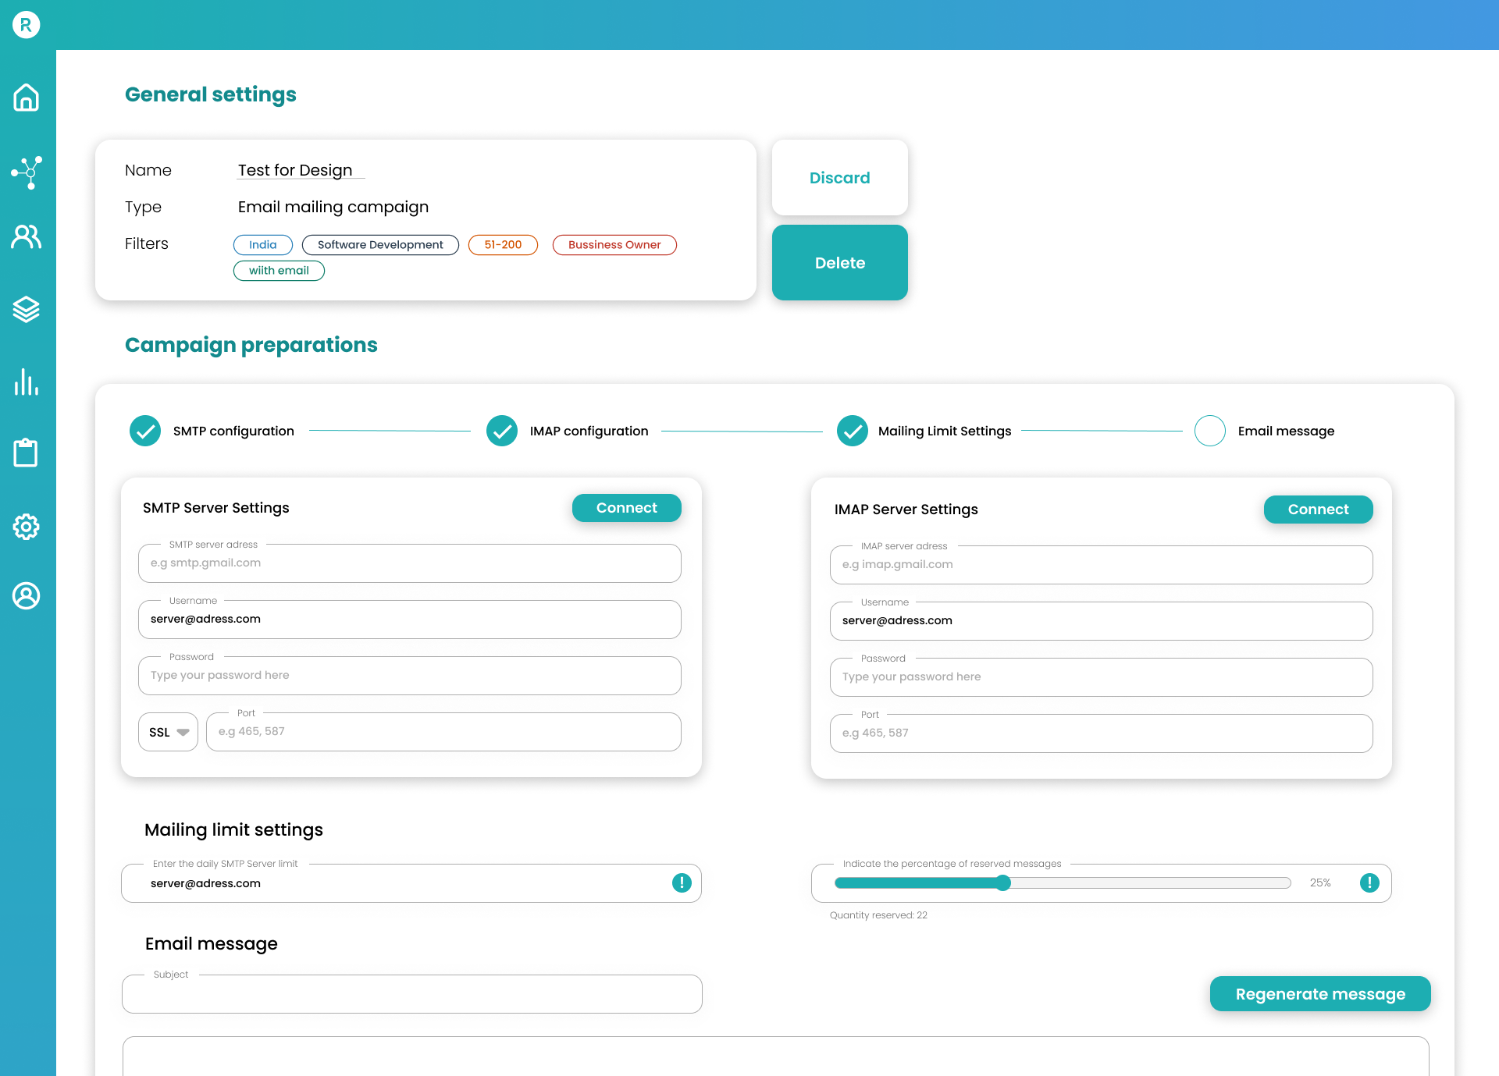
Task: Open the bar chart analytics icon
Action: 26,382
